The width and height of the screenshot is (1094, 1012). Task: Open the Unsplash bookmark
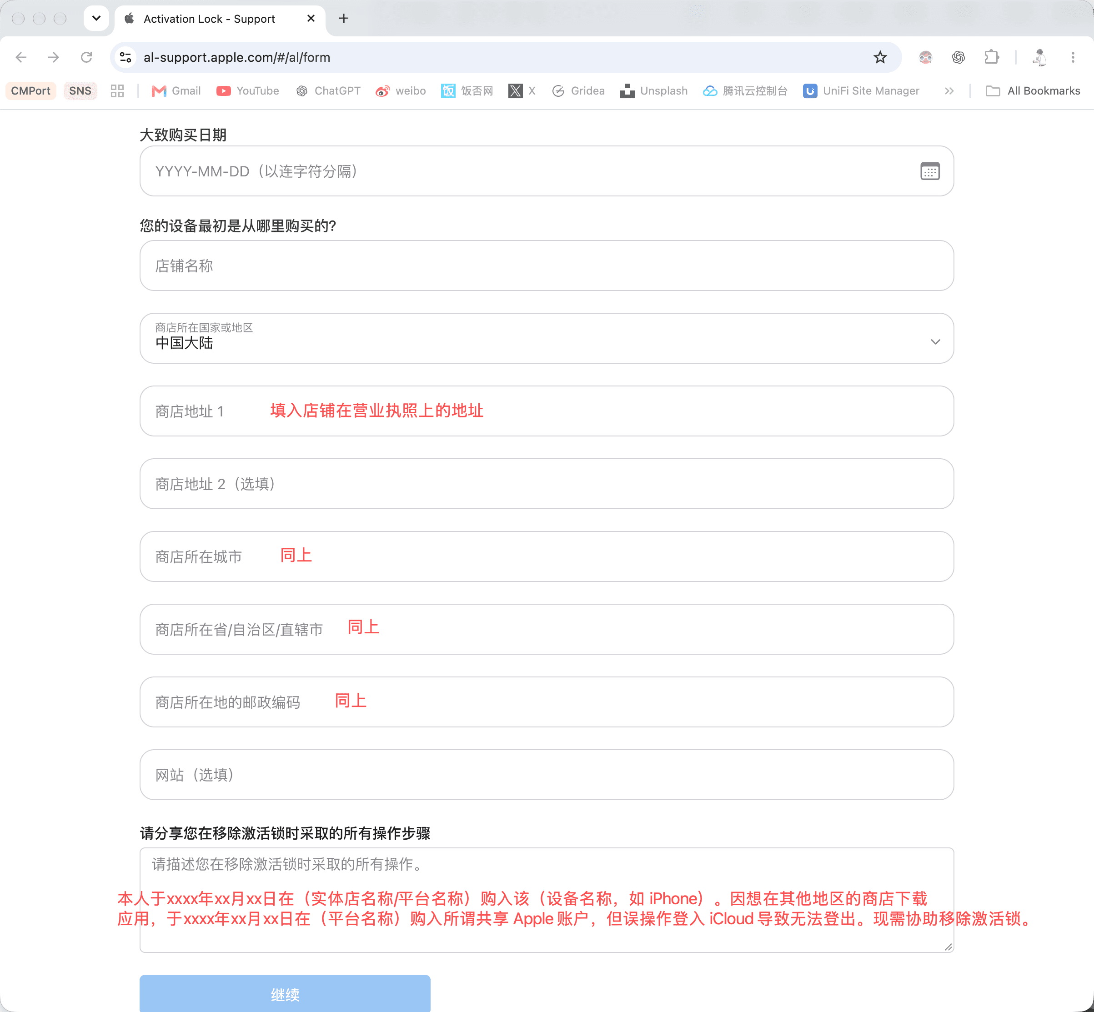[x=653, y=91]
